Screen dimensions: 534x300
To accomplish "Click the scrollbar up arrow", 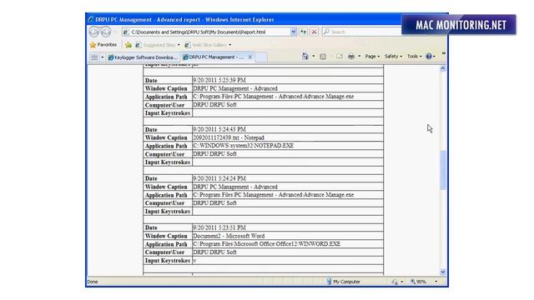I will point(443,68).
